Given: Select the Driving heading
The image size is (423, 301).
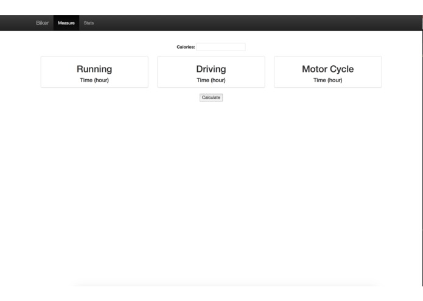Looking at the screenshot, I should click(x=211, y=69).
